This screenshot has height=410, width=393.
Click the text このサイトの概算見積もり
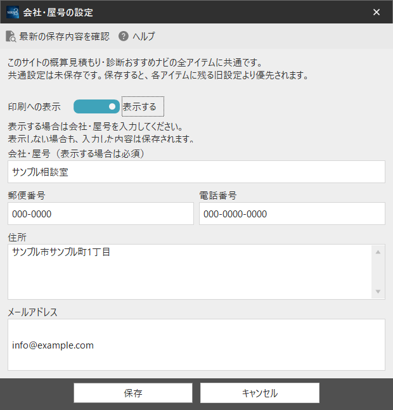(x=55, y=63)
